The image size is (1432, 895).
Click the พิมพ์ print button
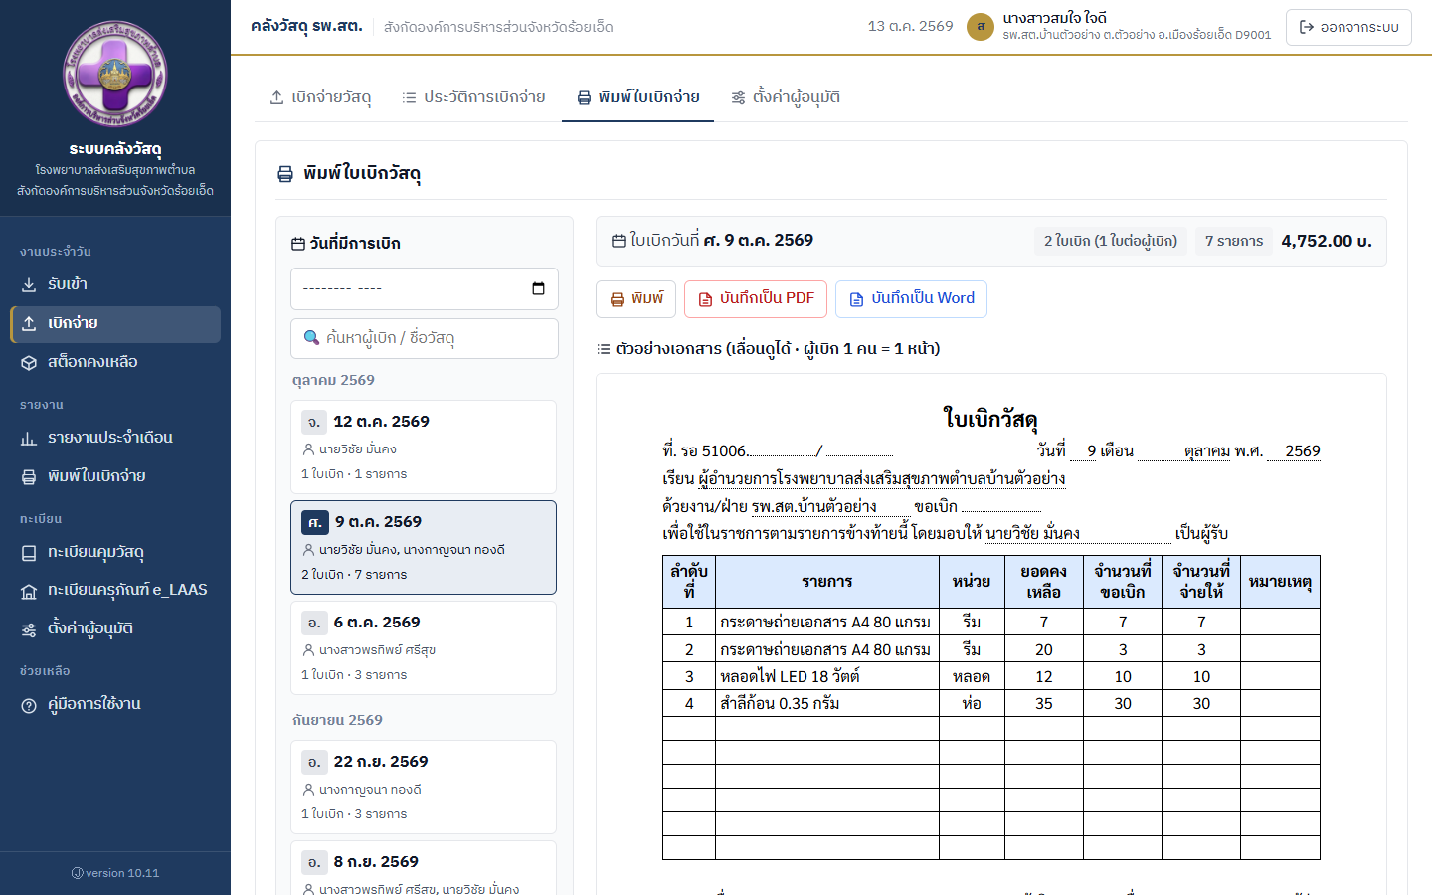pyautogui.click(x=636, y=298)
